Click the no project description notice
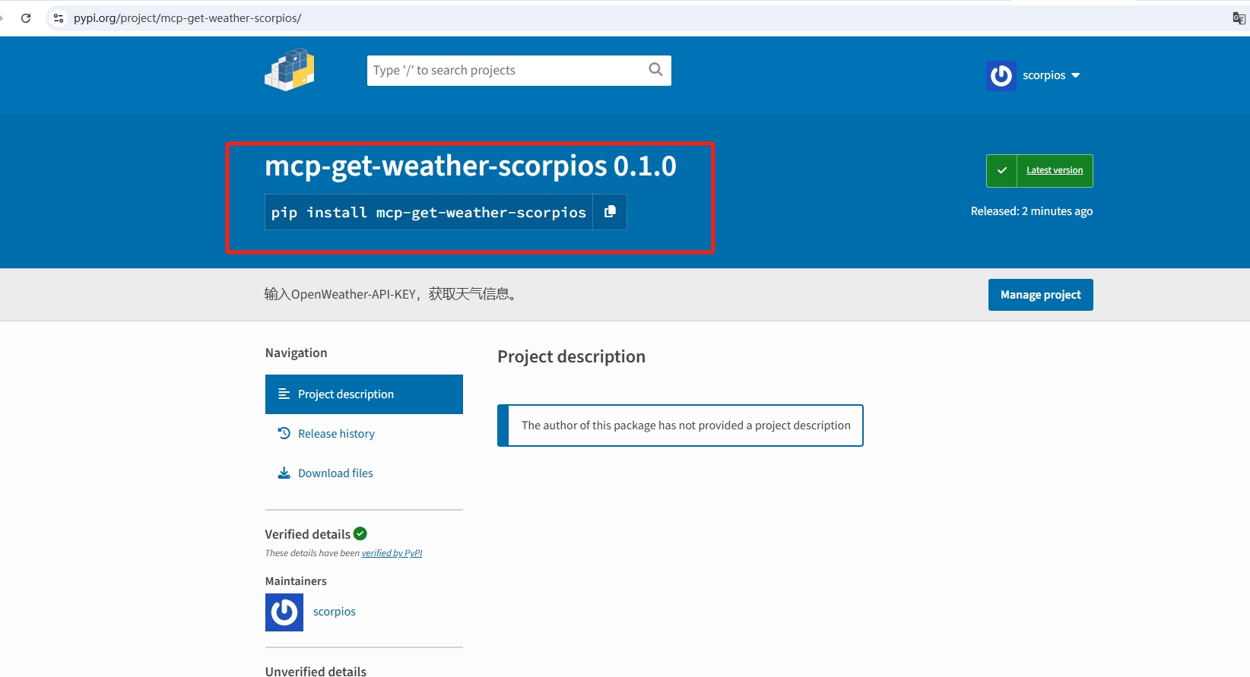 (681, 425)
